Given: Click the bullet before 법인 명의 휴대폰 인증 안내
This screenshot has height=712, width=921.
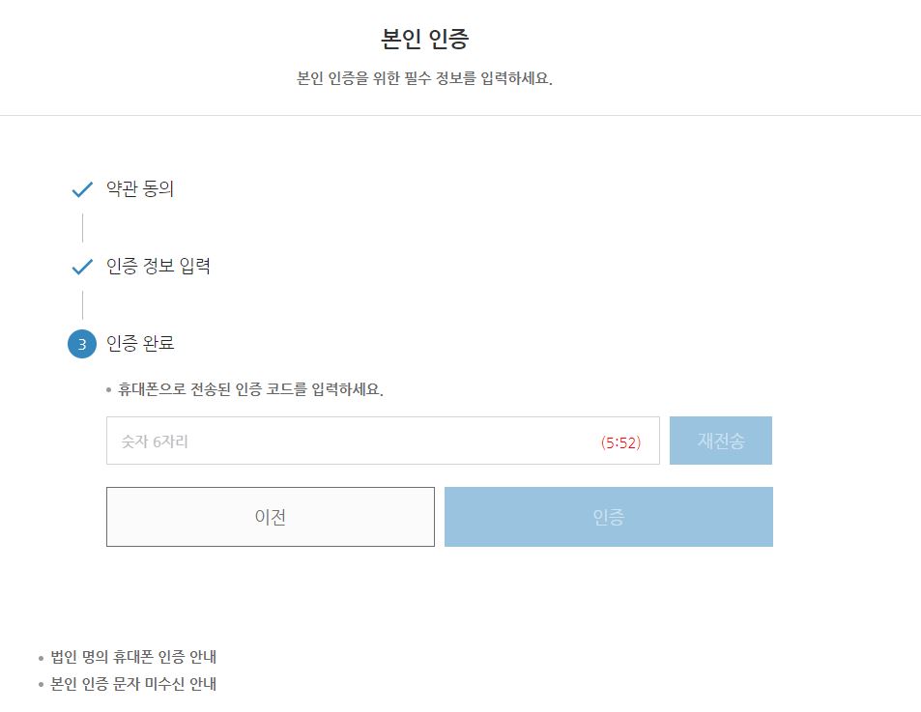Looking at the screenshot, I should point(41,658).
